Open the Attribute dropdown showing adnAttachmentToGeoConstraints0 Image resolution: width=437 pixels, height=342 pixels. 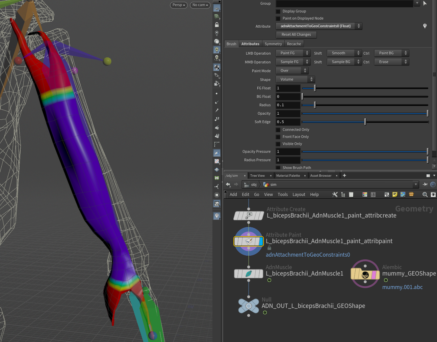(318, 26)
